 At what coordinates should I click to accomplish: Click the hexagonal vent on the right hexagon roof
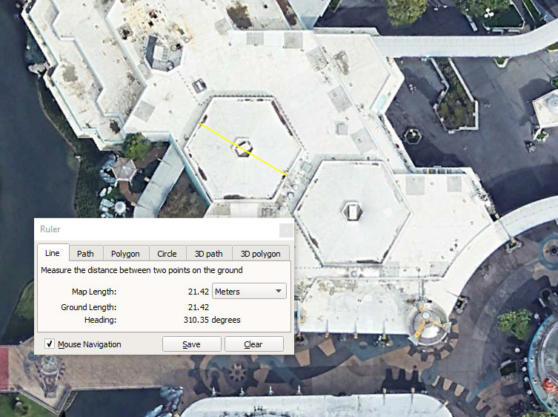(x=351, y=211)
